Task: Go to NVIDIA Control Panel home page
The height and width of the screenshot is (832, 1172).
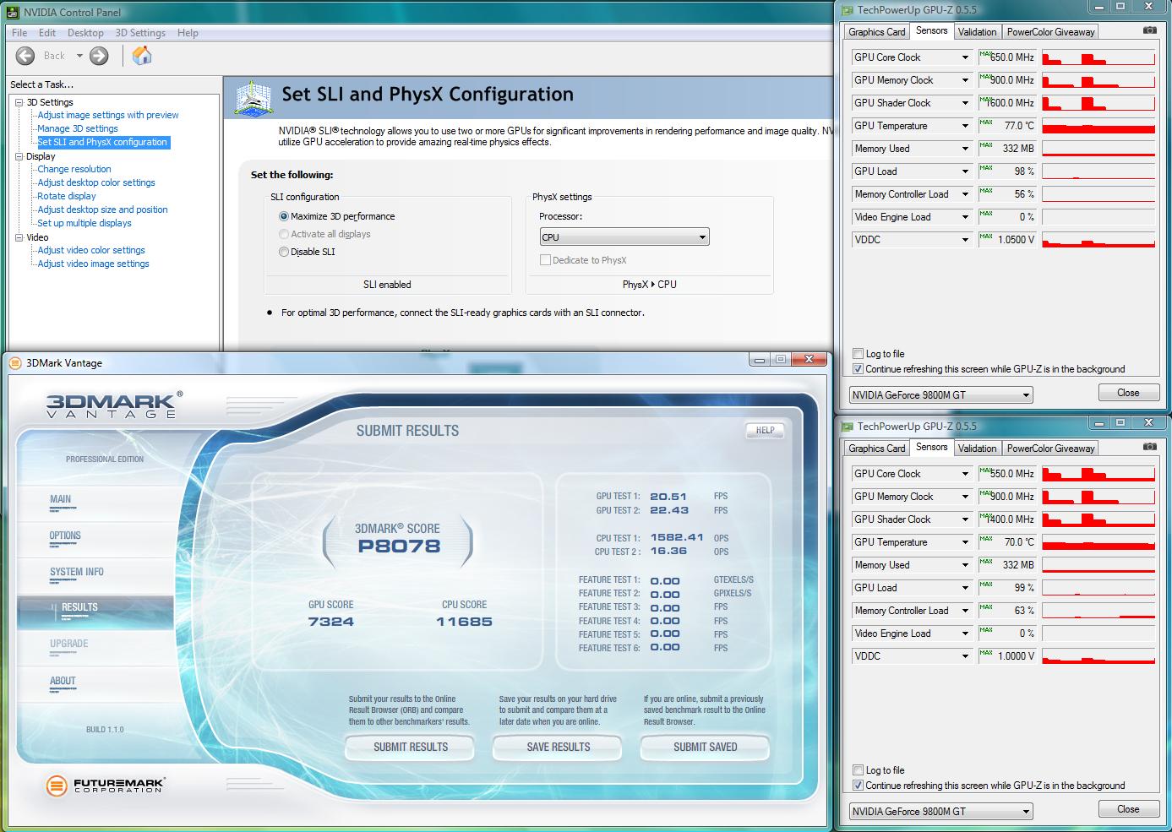Action: (142, 56)
